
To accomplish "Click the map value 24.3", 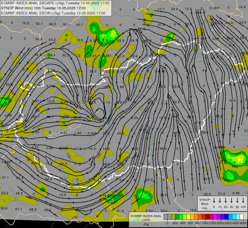I will (x=206, y=179).
